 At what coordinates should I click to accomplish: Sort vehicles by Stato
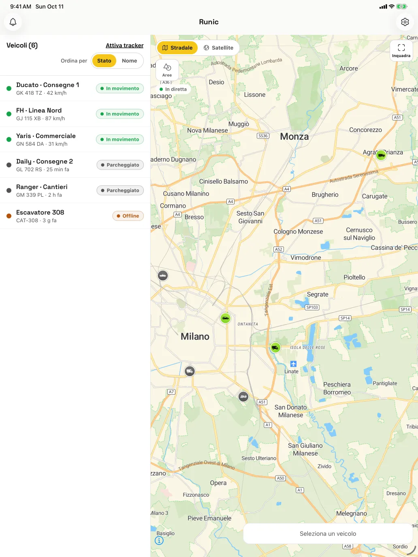click(x=104, y=61)
